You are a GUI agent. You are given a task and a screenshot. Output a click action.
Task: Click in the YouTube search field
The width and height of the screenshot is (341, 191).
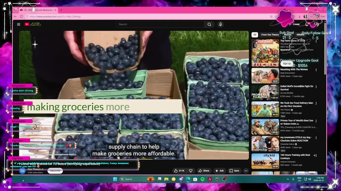(160, 24)
